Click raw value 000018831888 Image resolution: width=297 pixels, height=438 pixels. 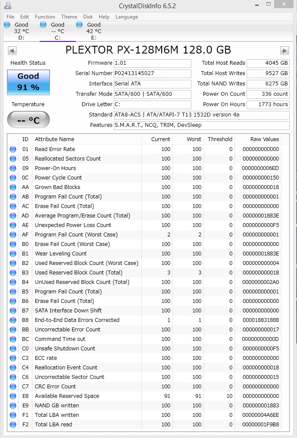pyautogui.click(x=261, y=320)
